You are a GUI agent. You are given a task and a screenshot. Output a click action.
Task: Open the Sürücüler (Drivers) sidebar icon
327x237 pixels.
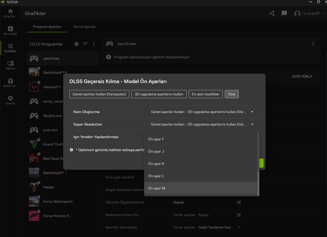click(x=10, y=30)
